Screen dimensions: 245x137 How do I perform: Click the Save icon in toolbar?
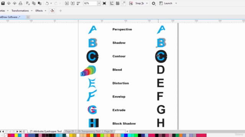(3, 3)
